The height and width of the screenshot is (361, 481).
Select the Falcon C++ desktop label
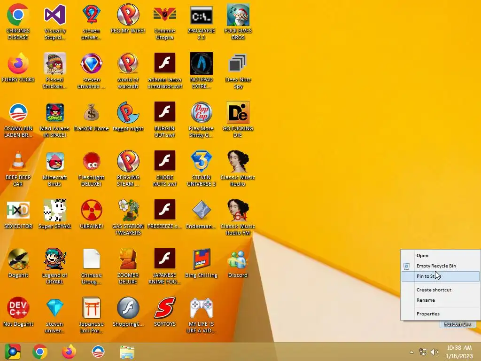click(458, 324)
